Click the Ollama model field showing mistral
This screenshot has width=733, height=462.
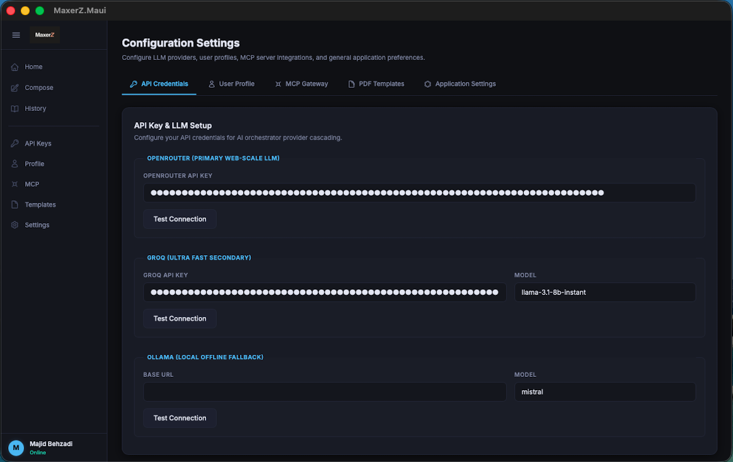(605, 392)
